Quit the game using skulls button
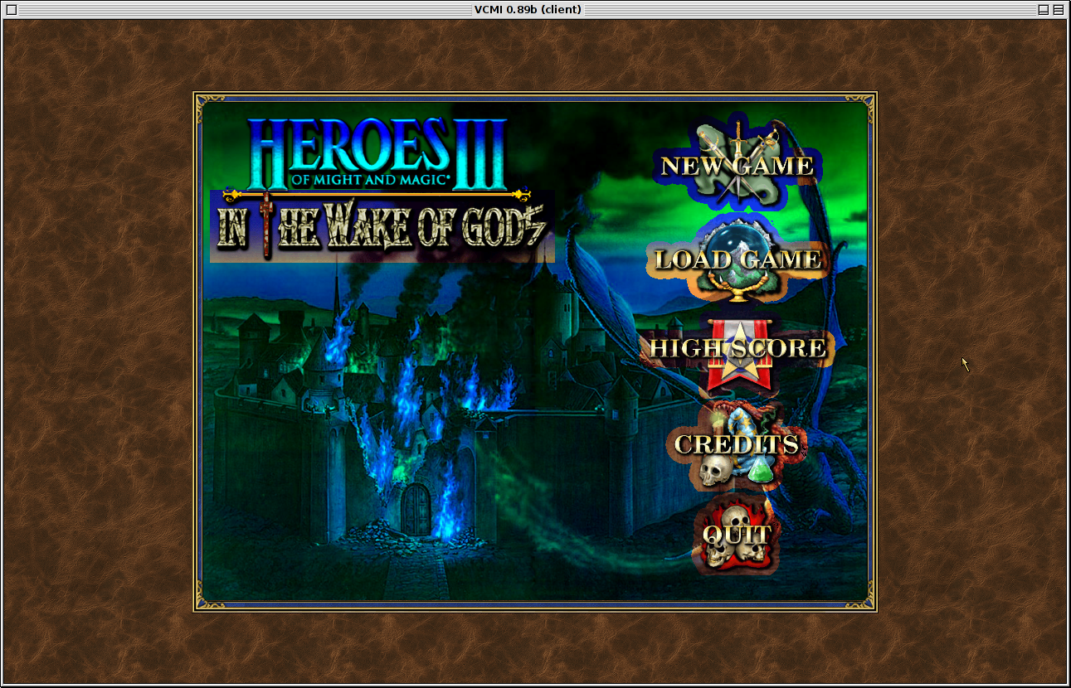The image size is (1071, 688). pyautogui.click(x=737, y=535)
